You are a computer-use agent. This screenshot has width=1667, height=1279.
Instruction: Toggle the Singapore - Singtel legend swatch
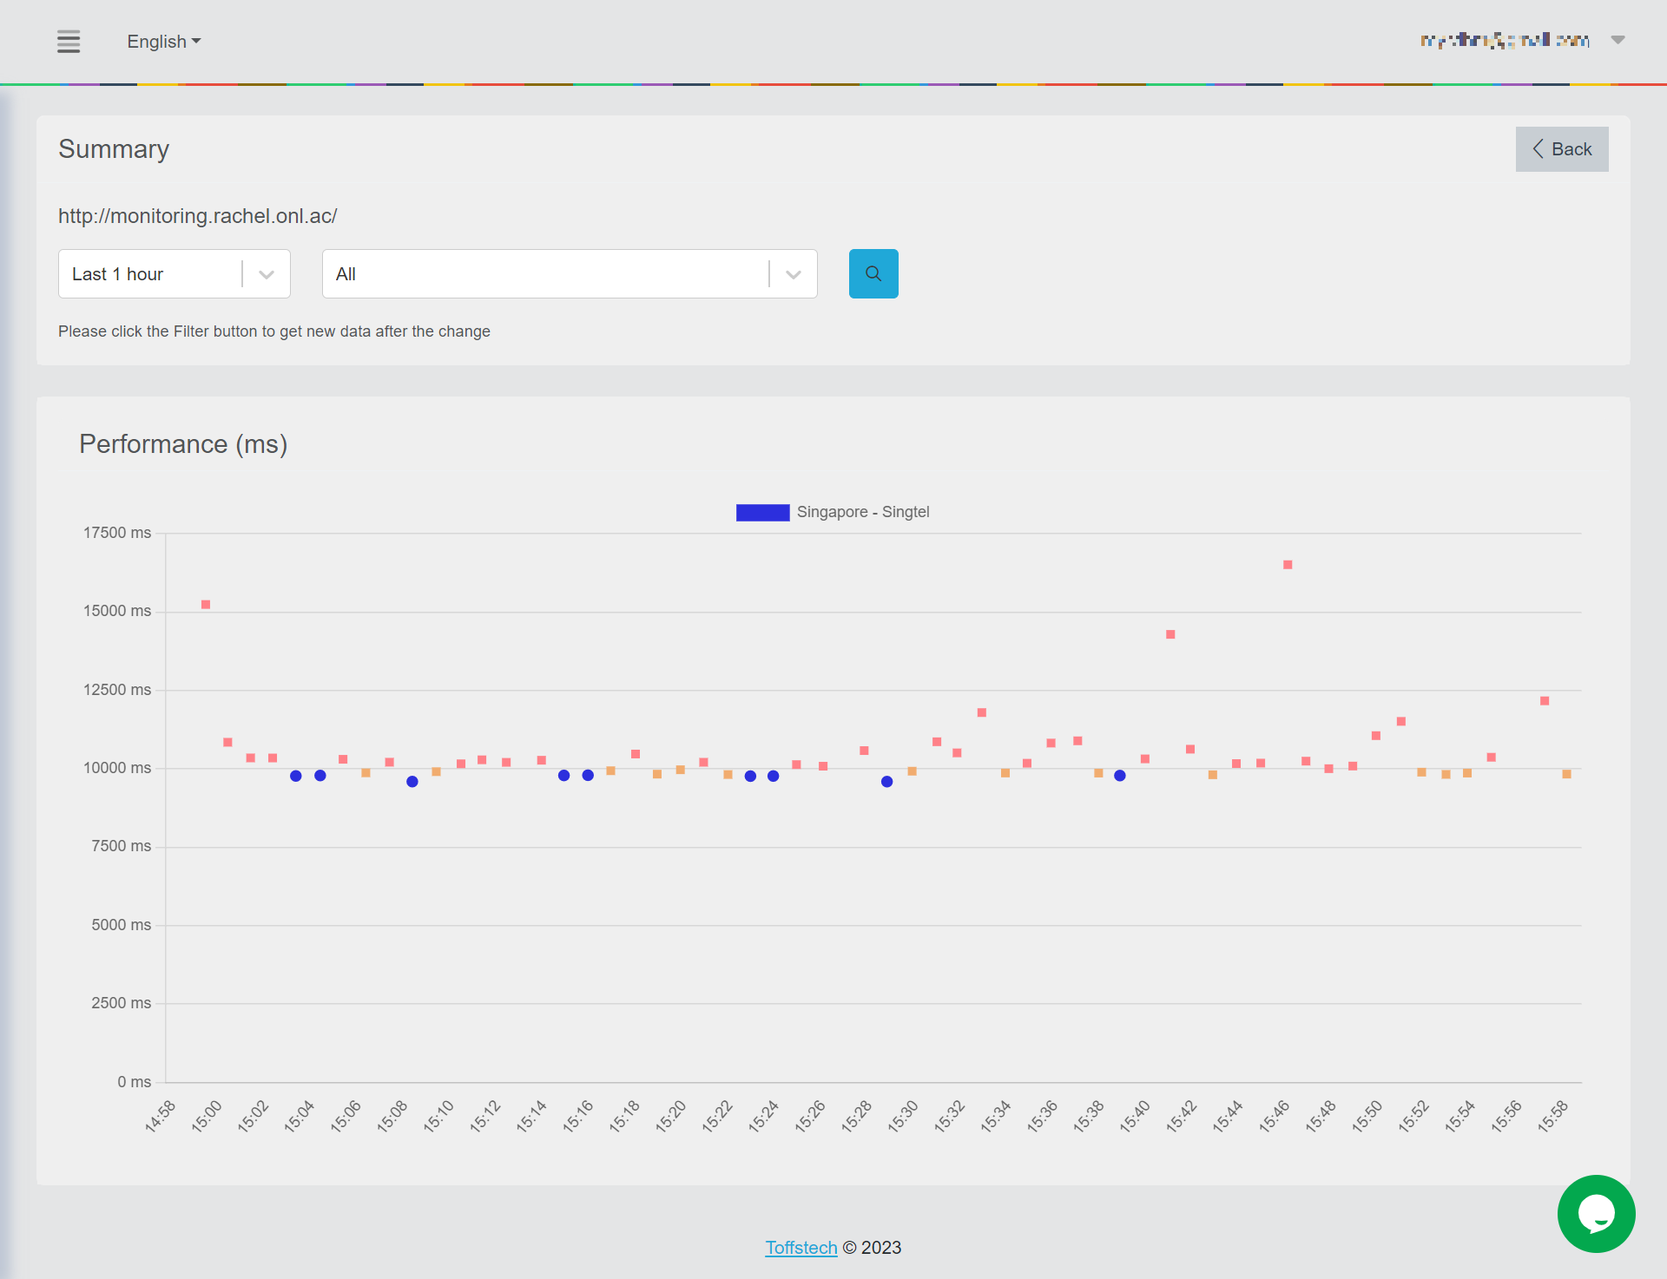(x=762, y=512)
